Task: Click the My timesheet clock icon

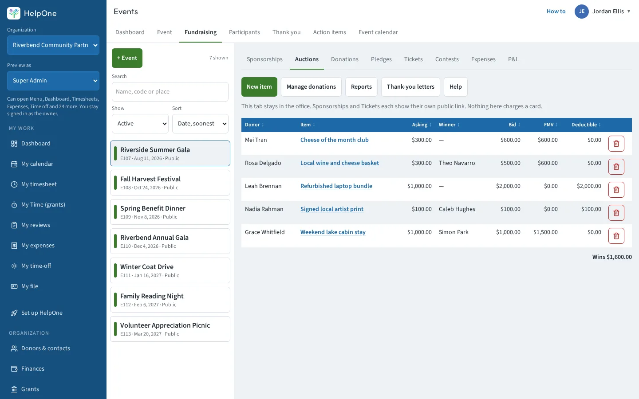Action: pyautogui.click(x=14, y=184)
